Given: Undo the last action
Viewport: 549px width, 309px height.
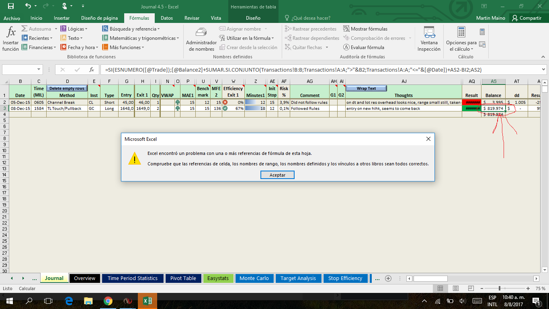Looking at the screenshot, I should (28, 6).
